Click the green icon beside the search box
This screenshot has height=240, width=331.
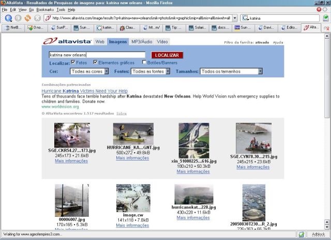pyautogui.click(x=326, y=18)
